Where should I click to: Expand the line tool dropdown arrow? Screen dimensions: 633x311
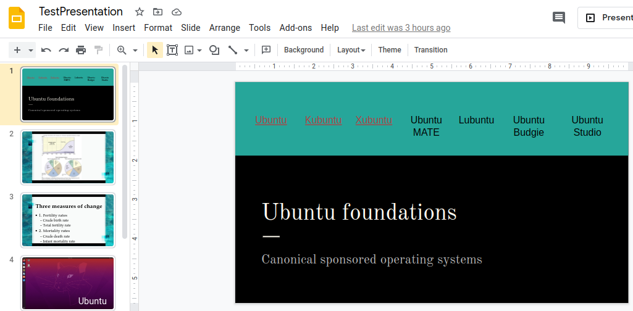coord(246,51)
